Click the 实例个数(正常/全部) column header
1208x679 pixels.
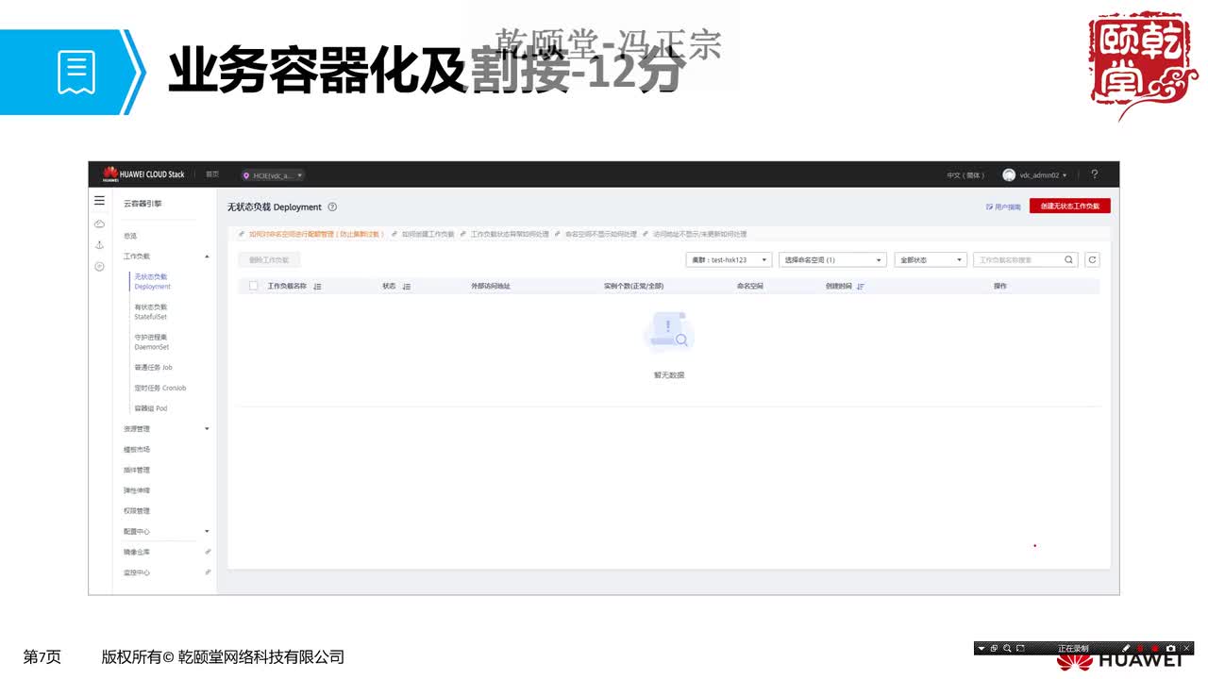point(634,286)
